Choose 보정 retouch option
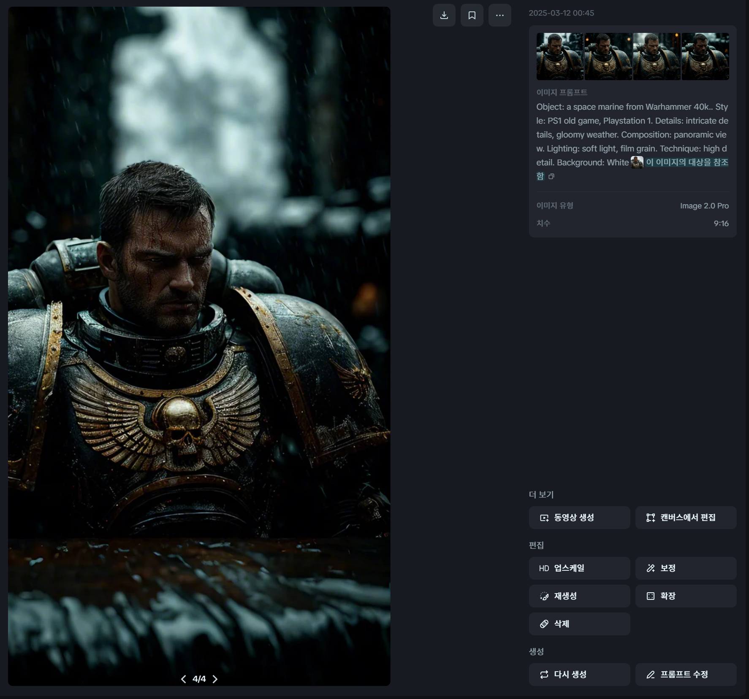This screenshot has height=699, width=749. [x=686, y=568]
